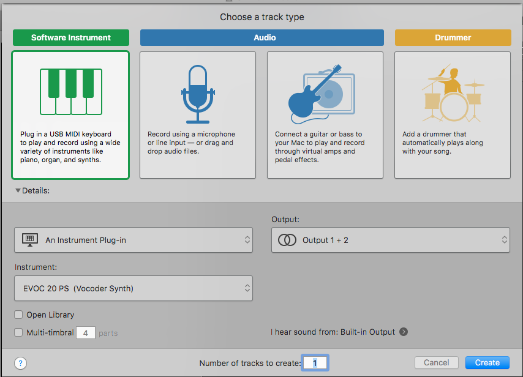Select the blue Audio header tab
Image resolution: width=523 pixels, height=377 pixels.
262,38
